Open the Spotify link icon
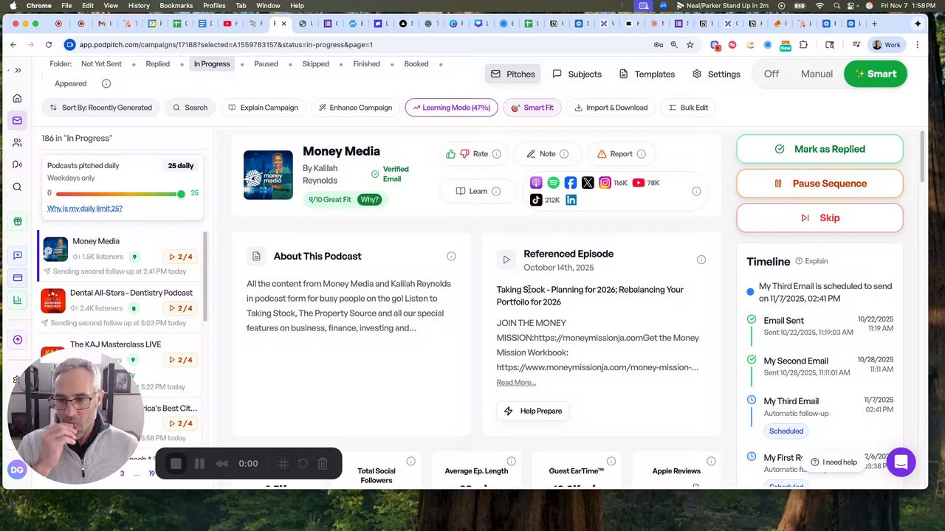Image resolution: width=945 pixels, height=531 pixels. point(554,183)
